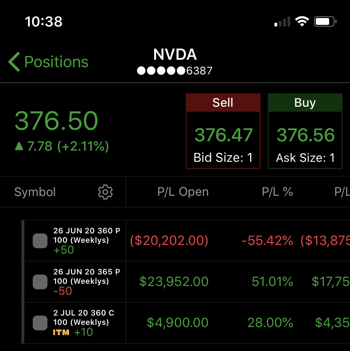Tap the cellular signal bars icon
Viewport: 350px width, 351px height.
coord(282,21)
